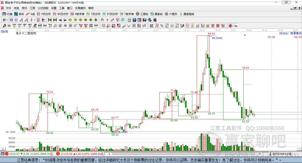Screen dimensions: 302x163
Task: Open the 工具 menu
Action: coord(62,8)
